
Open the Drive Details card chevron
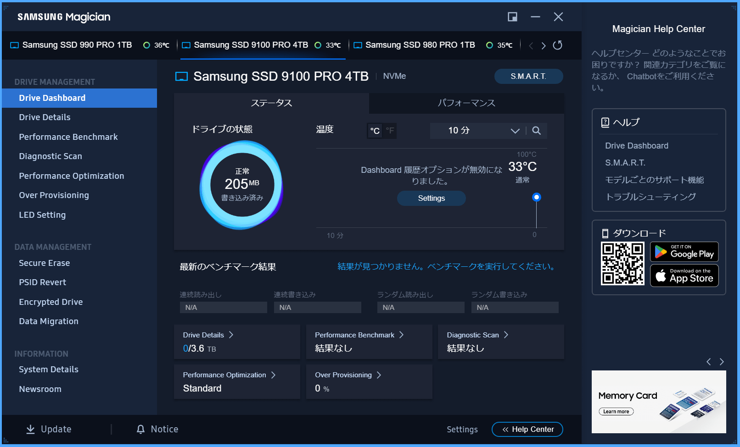click(231, 335)
